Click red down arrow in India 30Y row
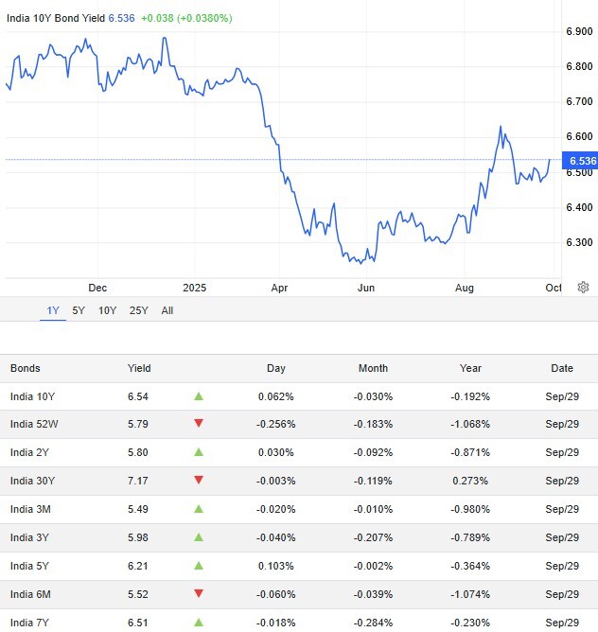The height and width of the screenshot is (632, 598). click(199, 481)
